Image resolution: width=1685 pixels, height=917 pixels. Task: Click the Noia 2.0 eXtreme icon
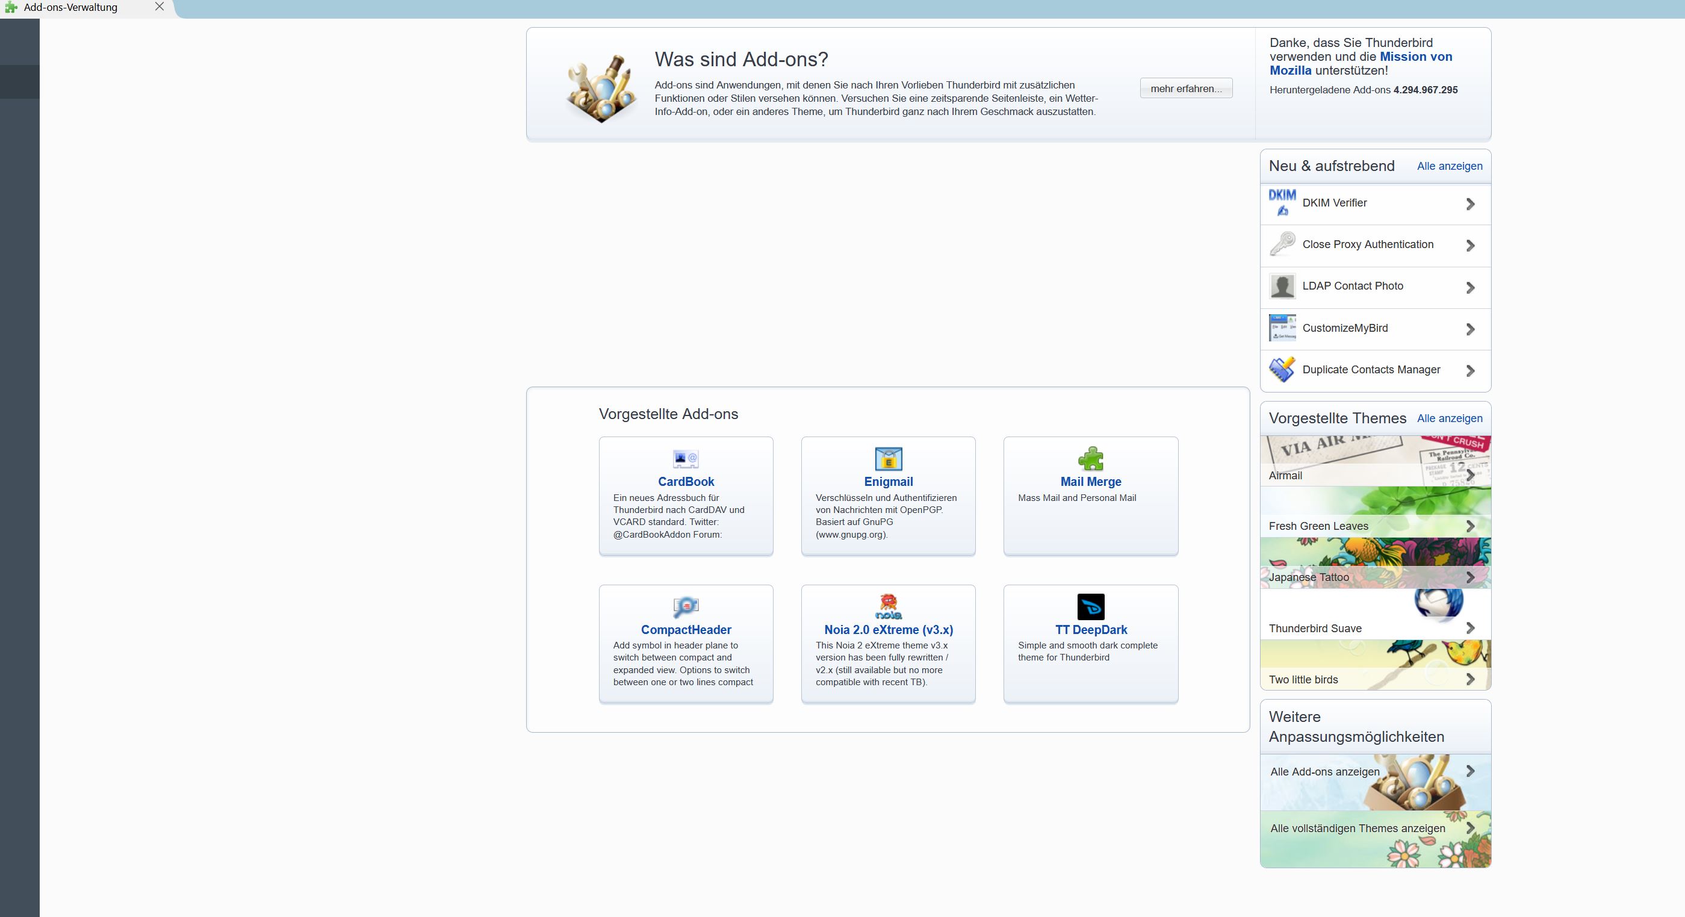click(x=889, y=607)
